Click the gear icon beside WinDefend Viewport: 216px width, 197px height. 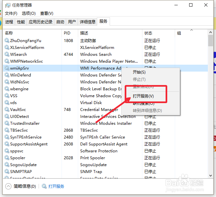(x=7, y=75)
